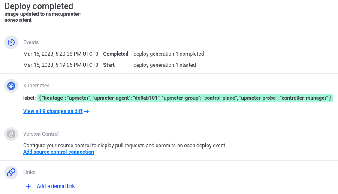Click the Start event status
The width and height of the screenshot is (338, 194).
coord(109,65)
